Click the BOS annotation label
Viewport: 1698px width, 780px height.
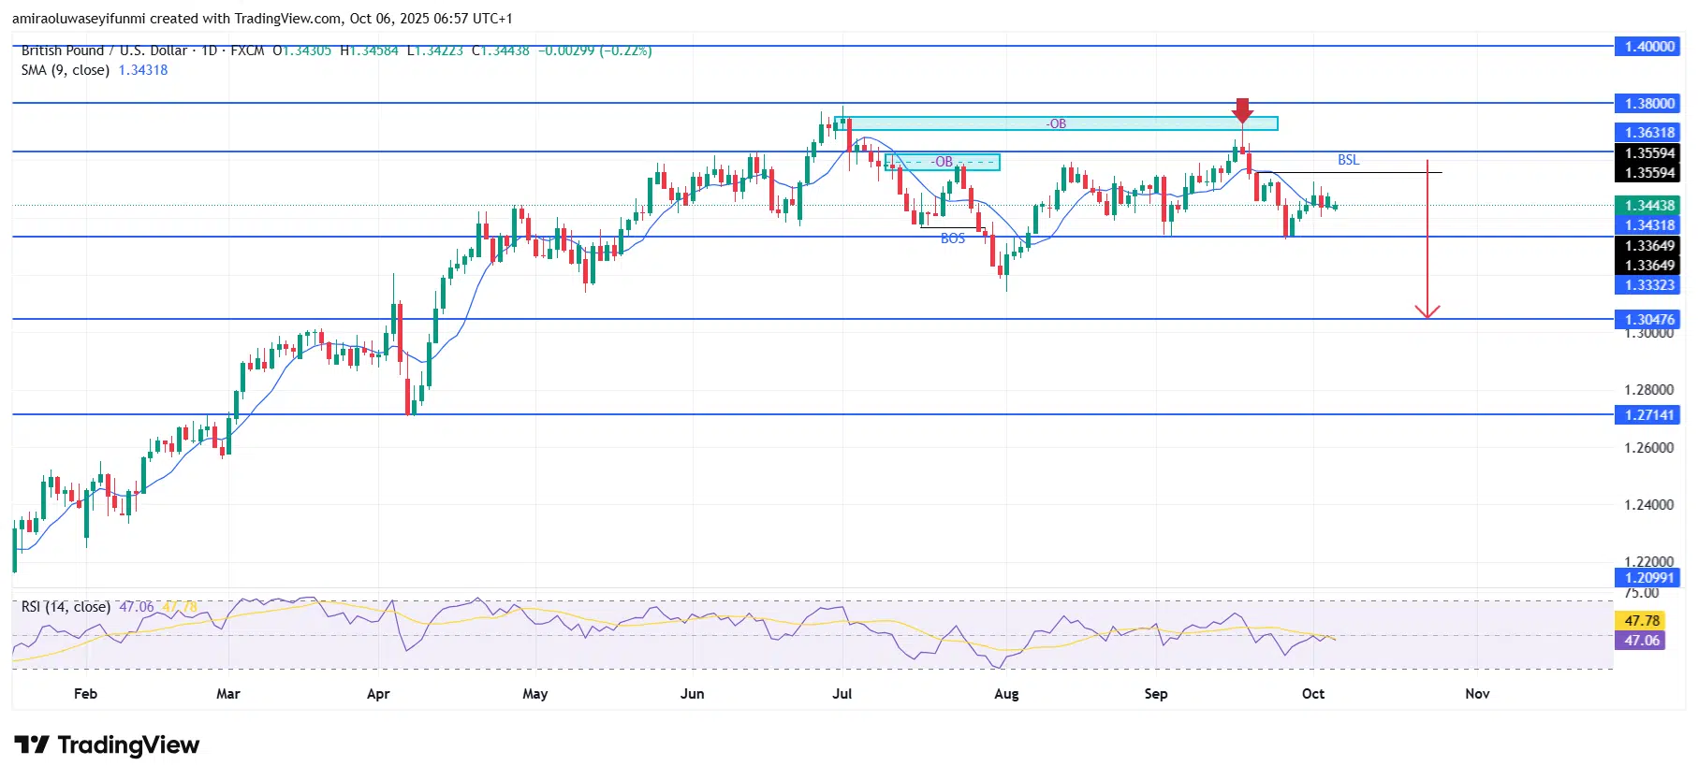pyautogui.click(x=952, y=238)
